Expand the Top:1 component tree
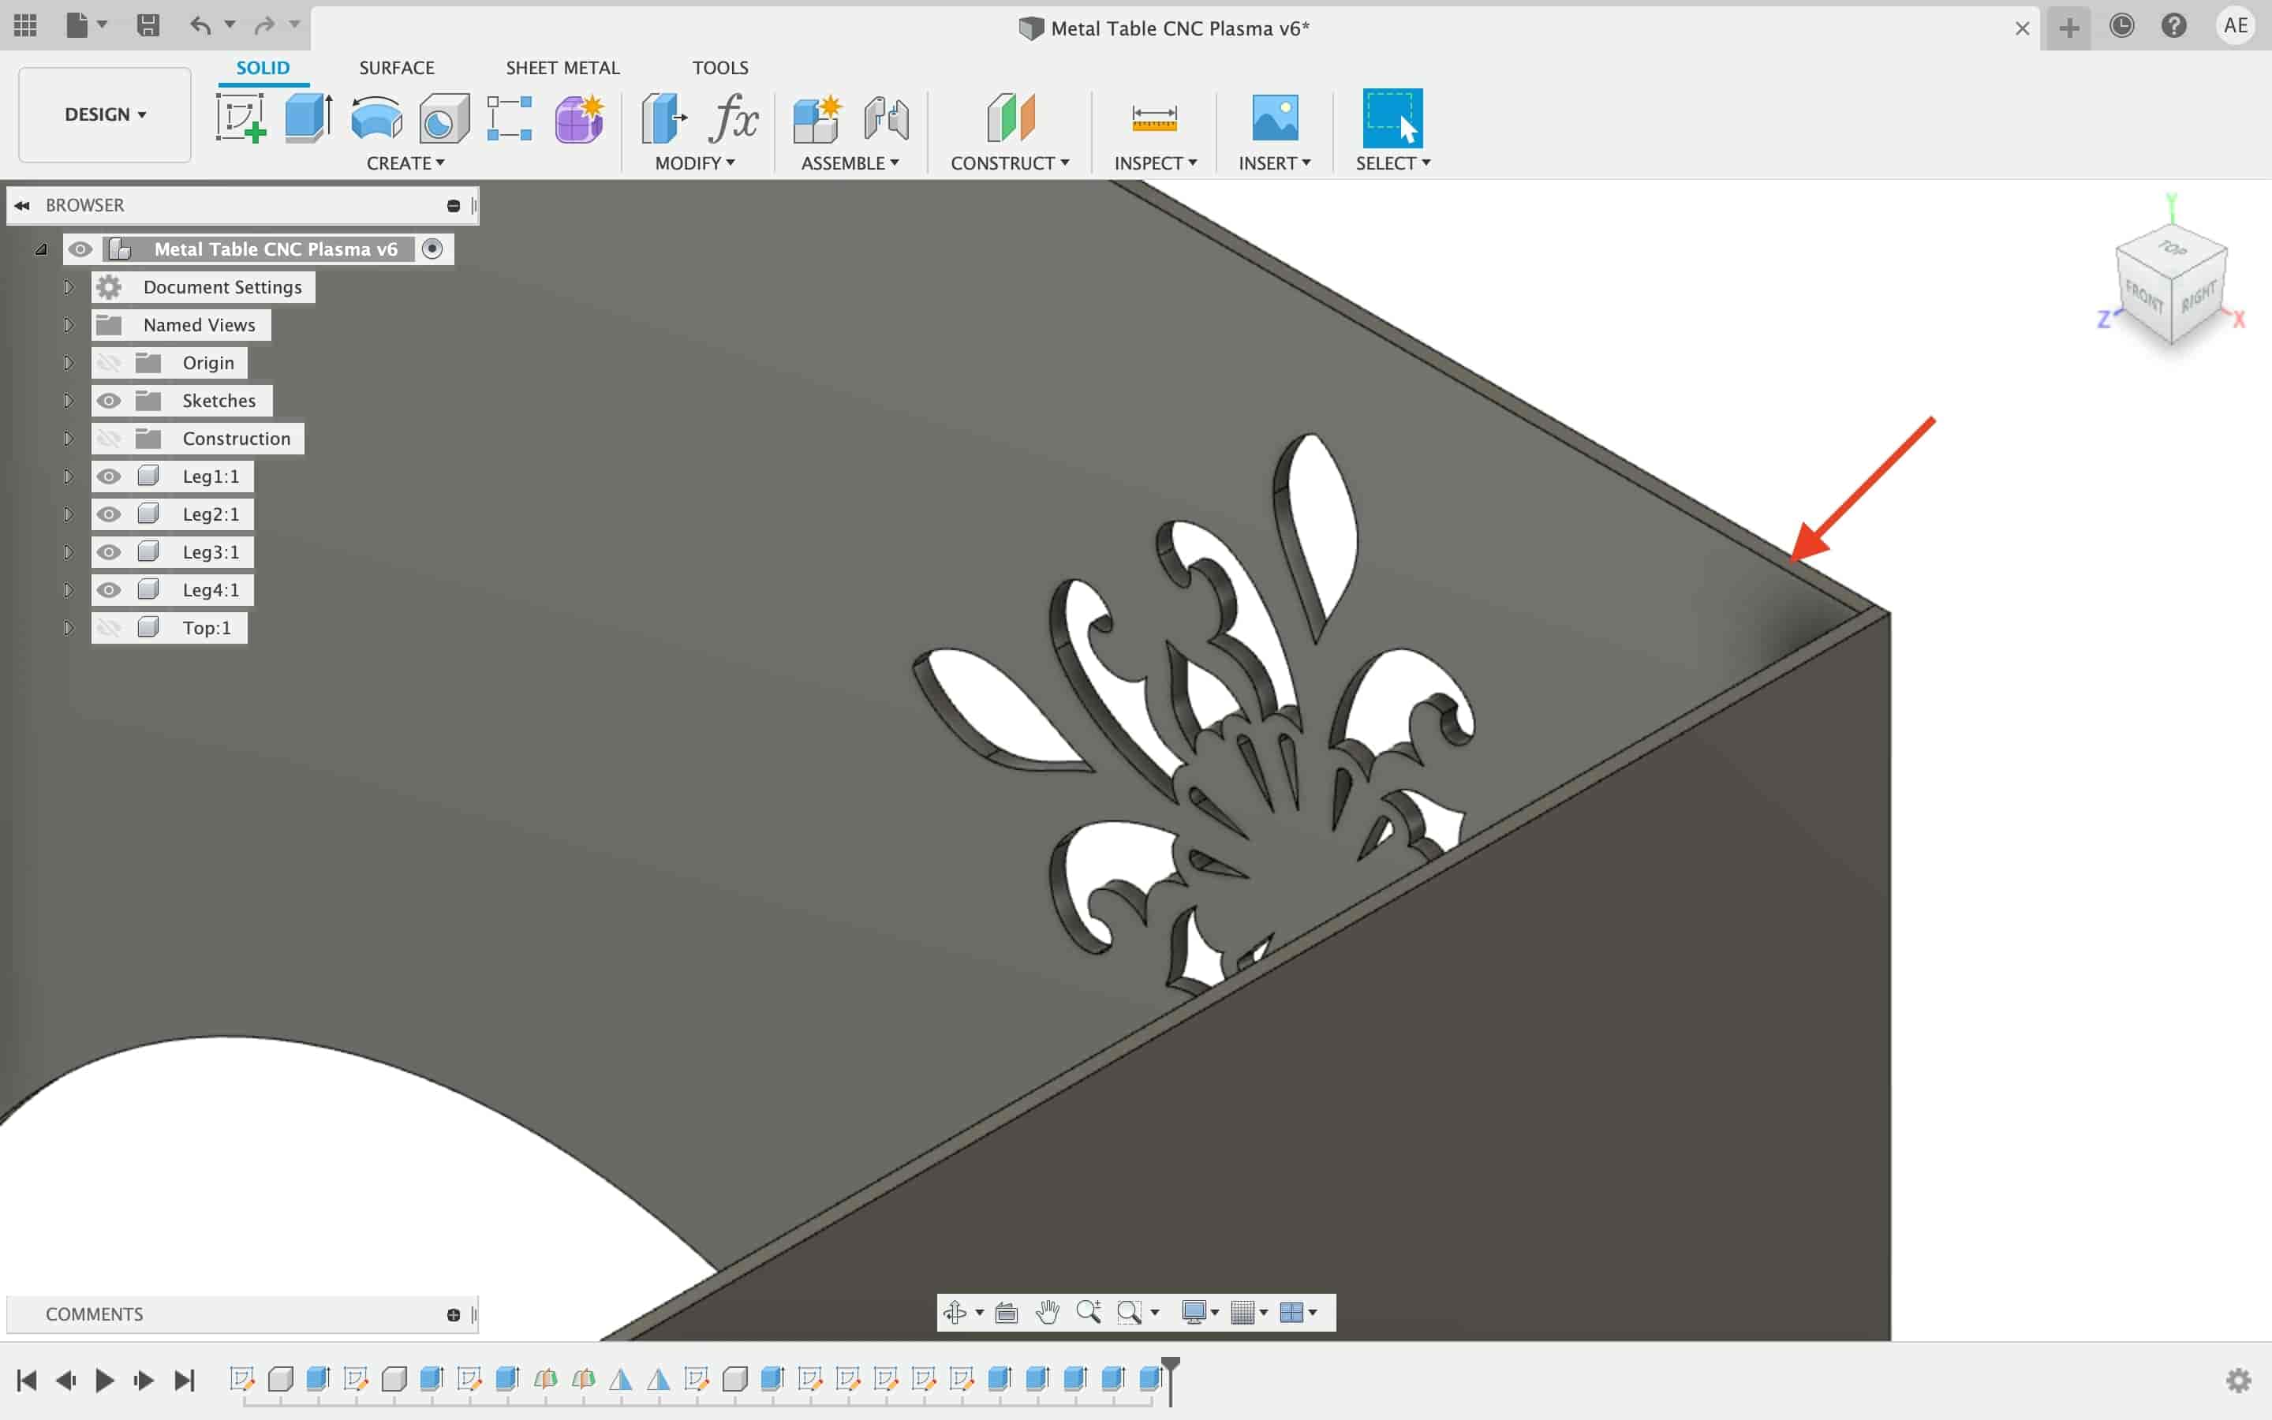The height and width of the screenshot is (1420, 2272). [68, 627]
